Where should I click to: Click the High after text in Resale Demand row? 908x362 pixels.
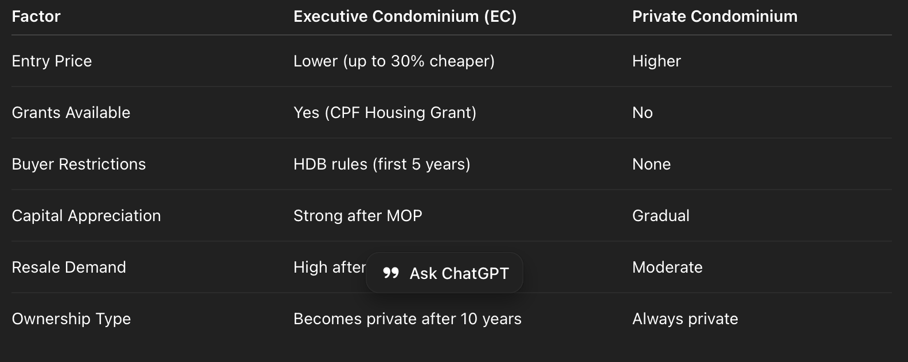(x=329, y=267)
